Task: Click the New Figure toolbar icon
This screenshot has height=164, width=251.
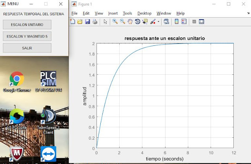Action: [x=73, y=22]
